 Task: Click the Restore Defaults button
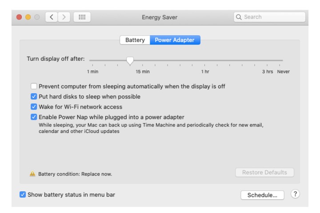(264, 173)
